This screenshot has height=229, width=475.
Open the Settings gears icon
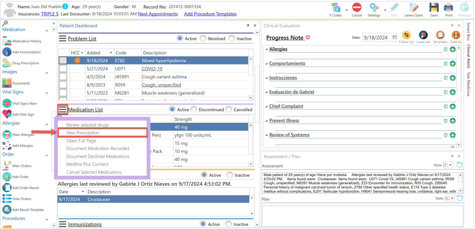374,8
